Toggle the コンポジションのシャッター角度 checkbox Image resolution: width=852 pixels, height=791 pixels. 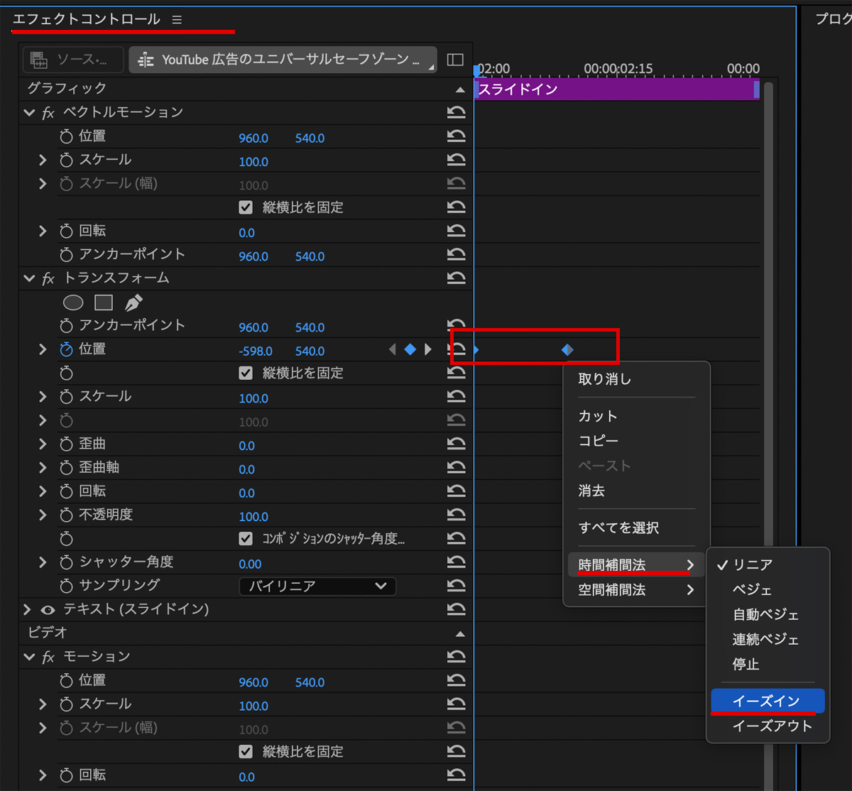[x=246, y=538]
